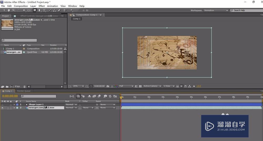
Task: Toggle visibility eye of newcger.com 2.mov layer
Action: pyautogui.click(x=2, y=108)
